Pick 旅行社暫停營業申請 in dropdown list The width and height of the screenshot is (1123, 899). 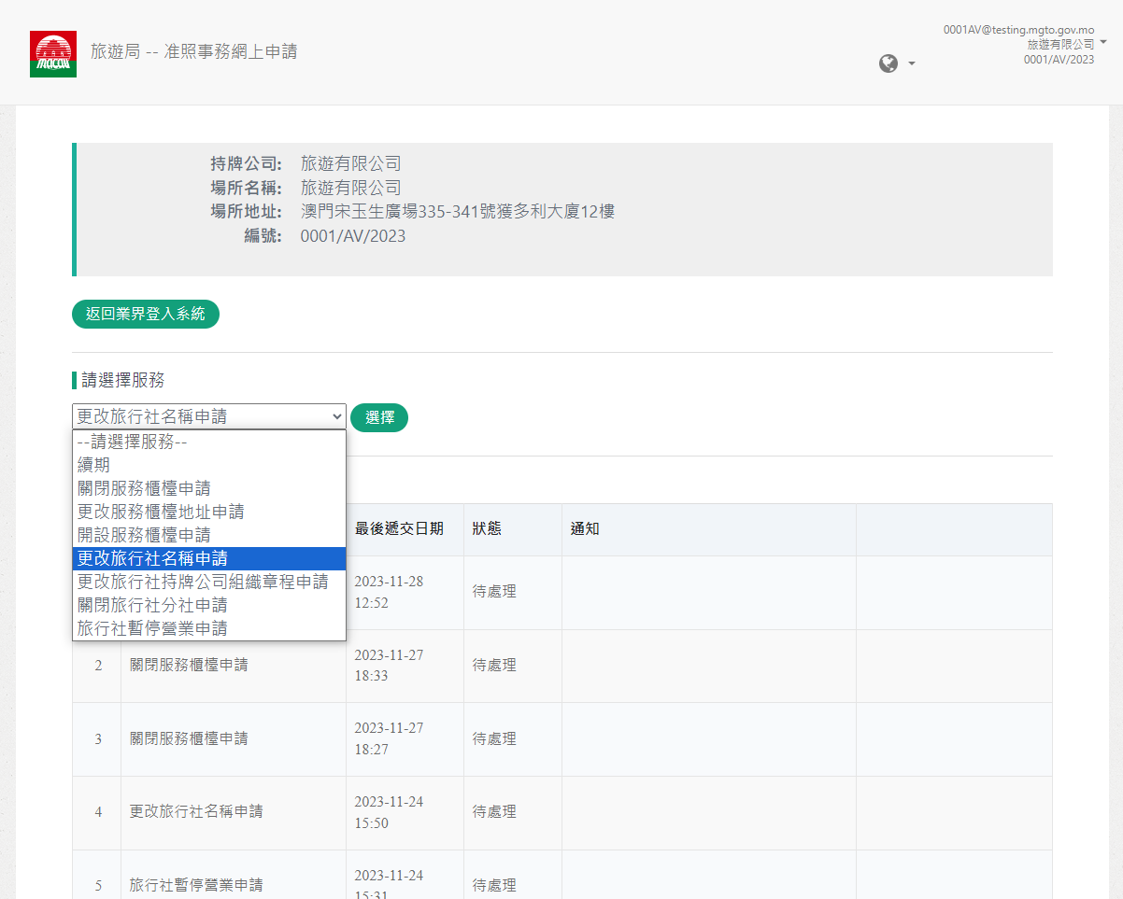point(152,628)
